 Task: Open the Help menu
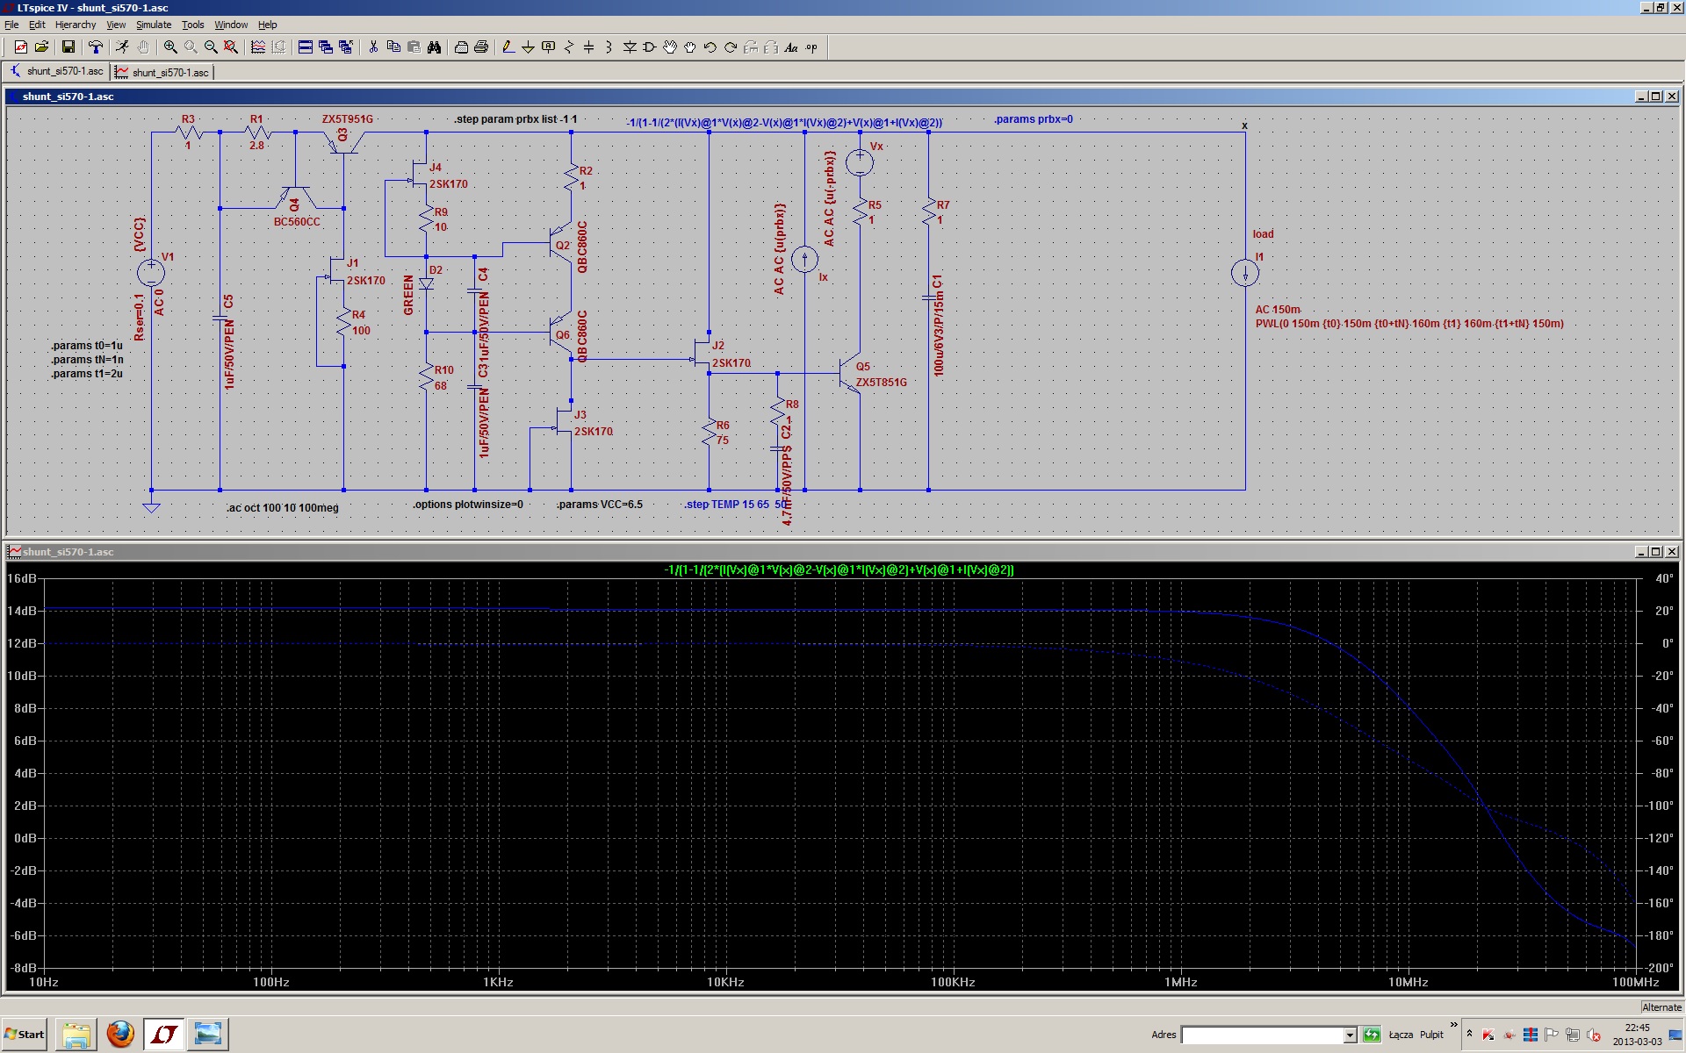tap(268, 25)
